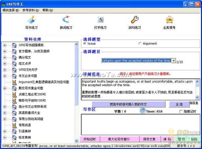Expand the GRE写作超强模板 tree node
Image resolution: width=202 pixels, height=149 pixels.
click(5, 45)
